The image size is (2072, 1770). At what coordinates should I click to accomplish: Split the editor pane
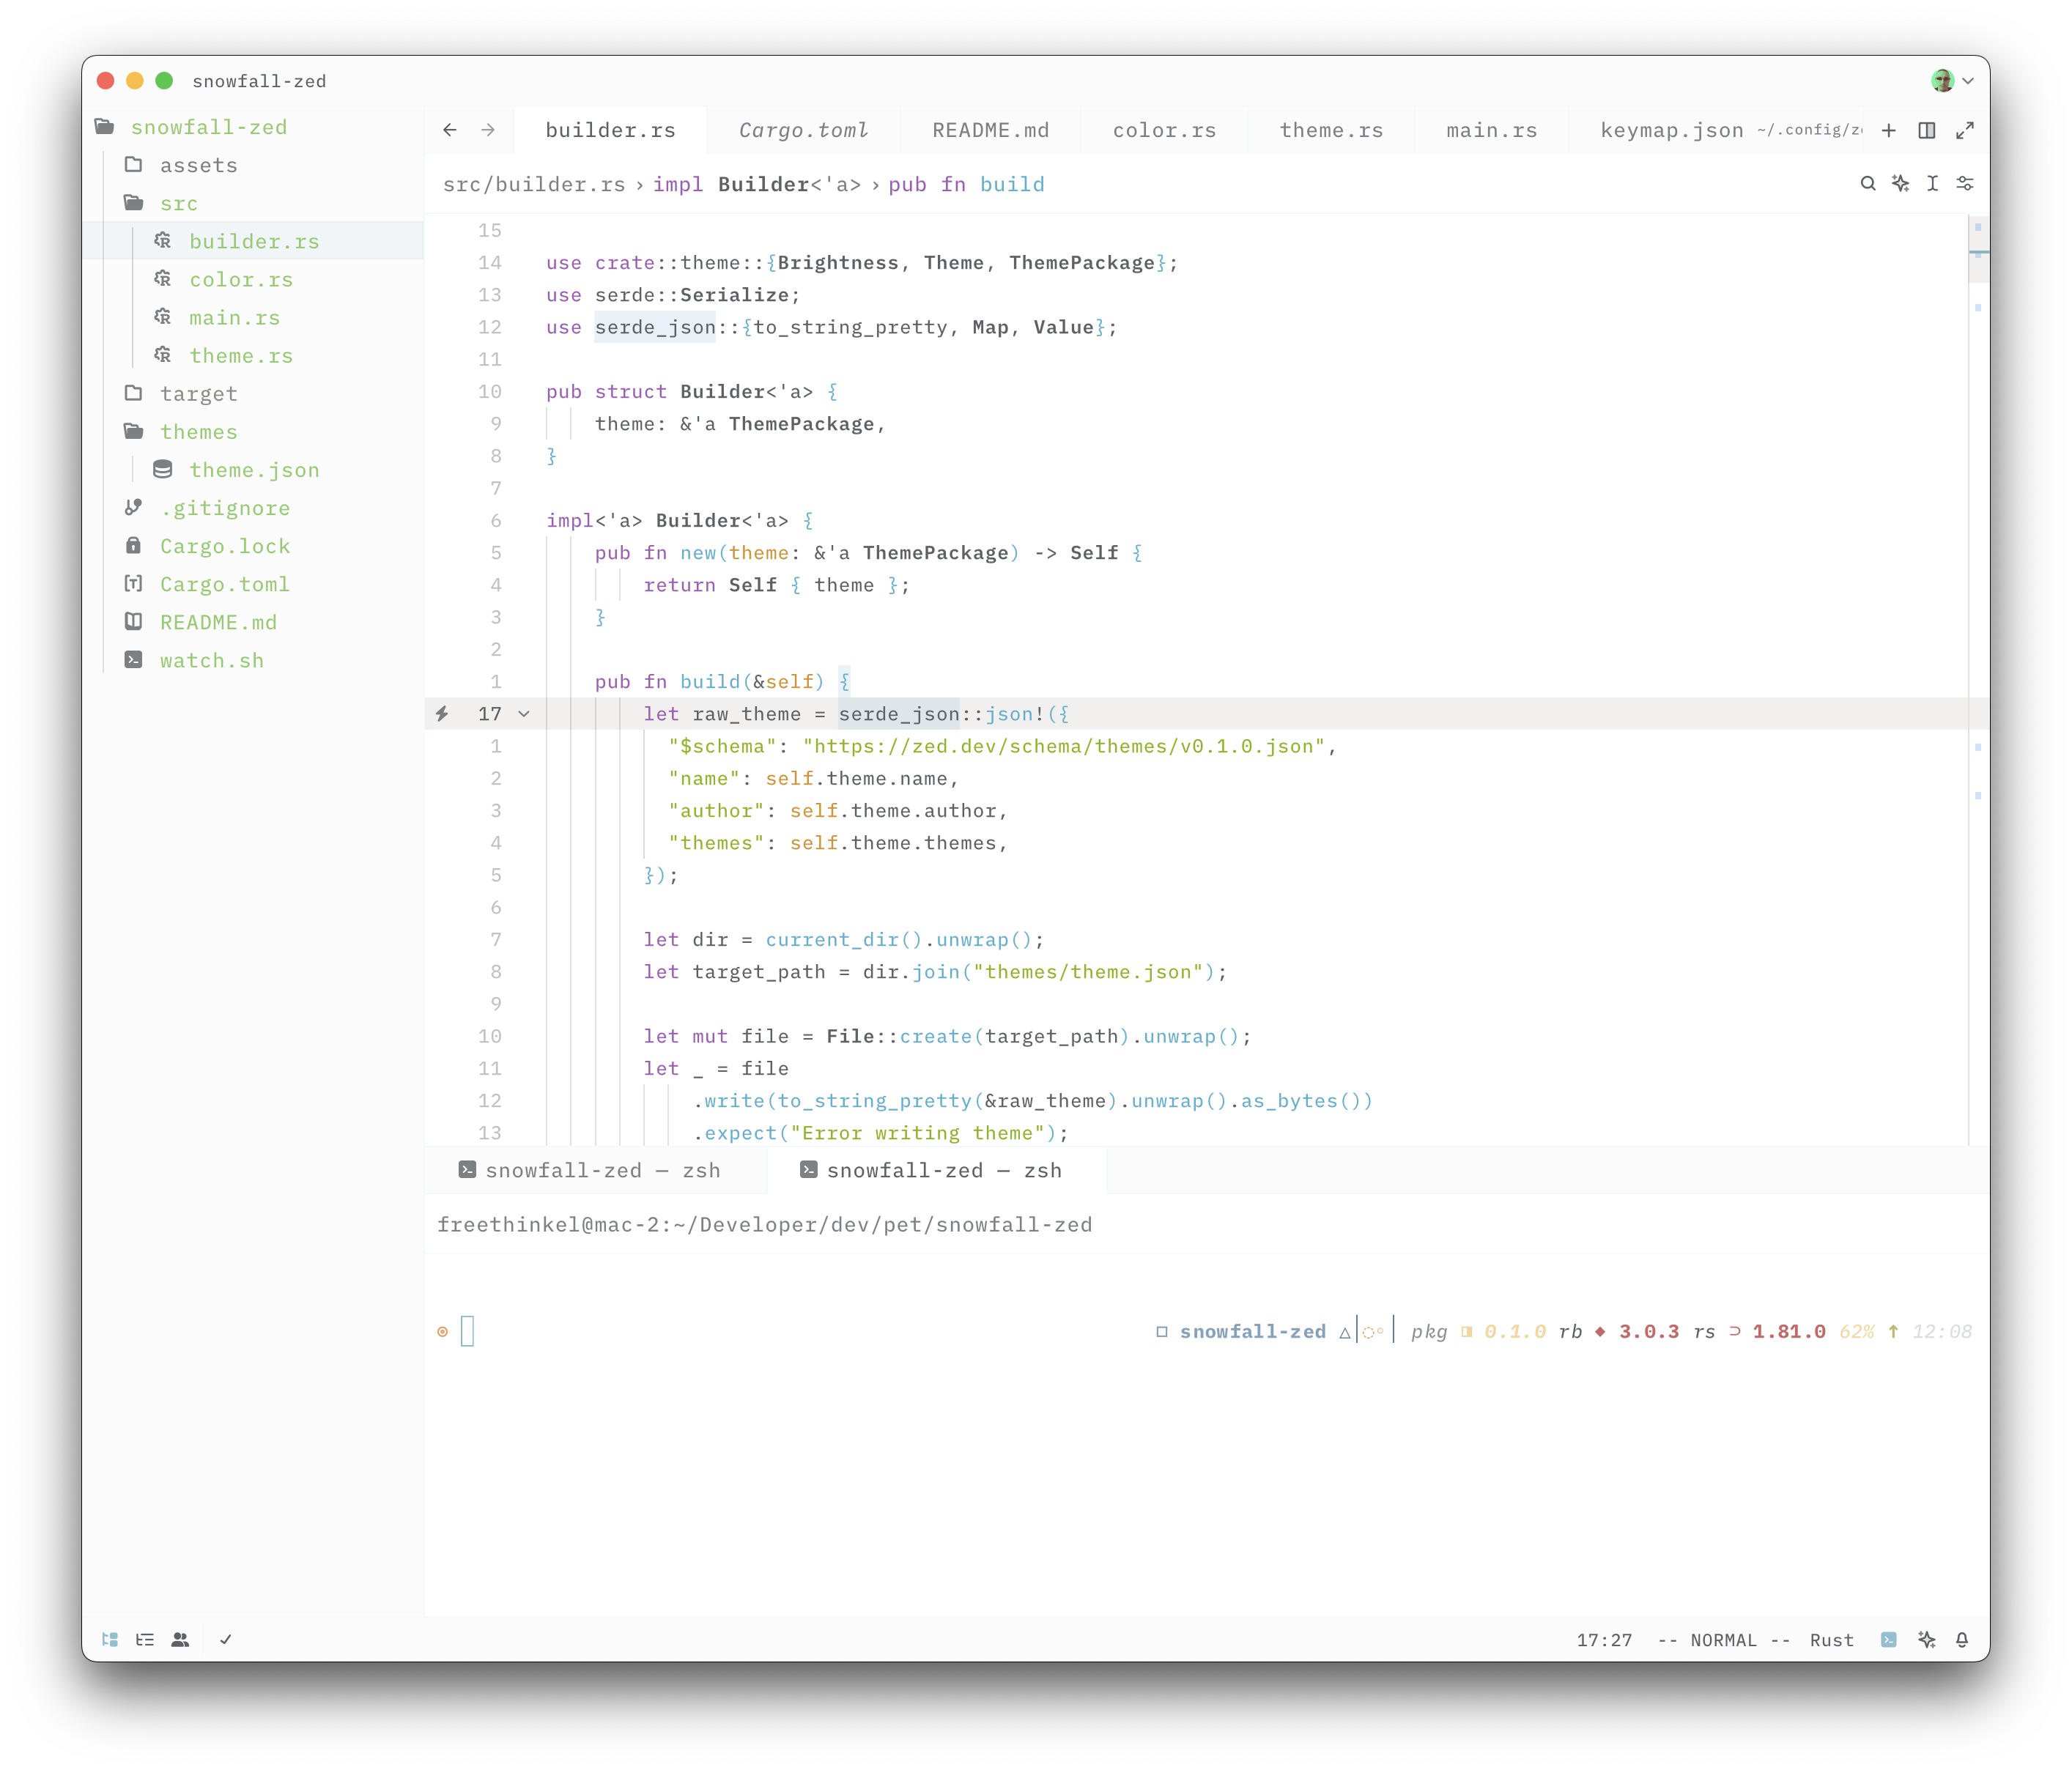pyautogui.click(x=1927, y=130)
